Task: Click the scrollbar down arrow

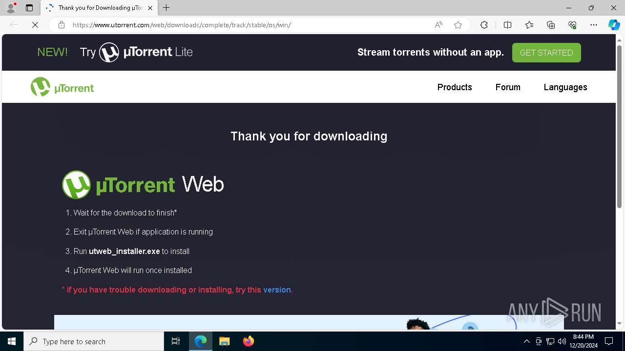Action: coord(620,323)
